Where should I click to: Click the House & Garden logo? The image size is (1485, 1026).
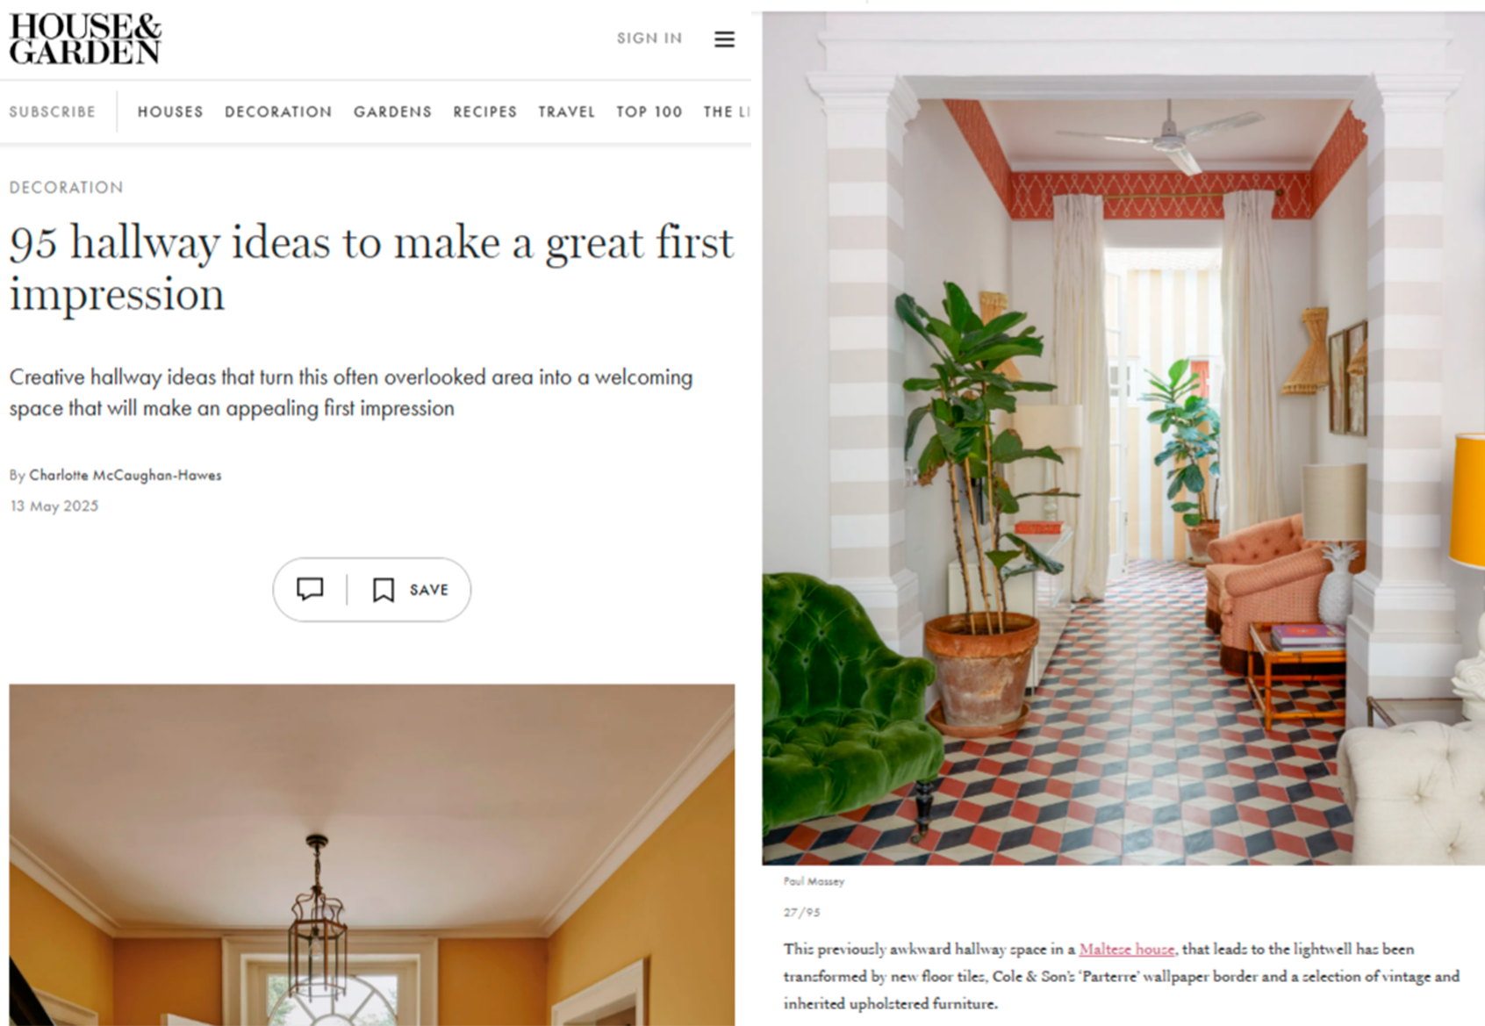tap(85, 39)
